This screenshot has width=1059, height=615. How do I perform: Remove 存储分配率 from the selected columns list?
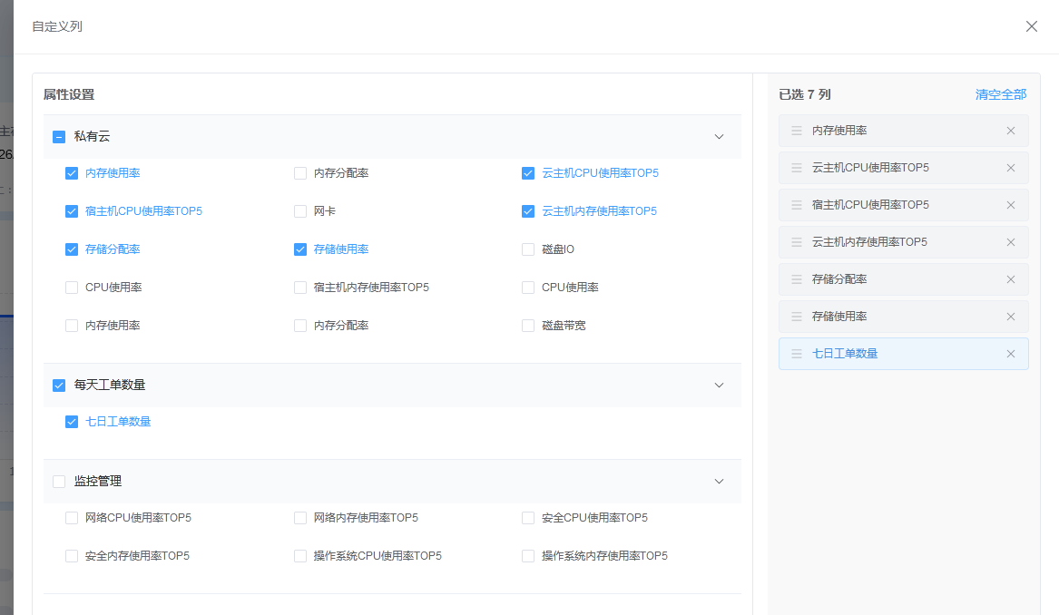click(1010, 279)
